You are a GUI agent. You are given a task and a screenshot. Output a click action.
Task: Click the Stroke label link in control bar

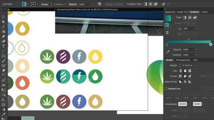pyautogui.click(x=45, y=4)
